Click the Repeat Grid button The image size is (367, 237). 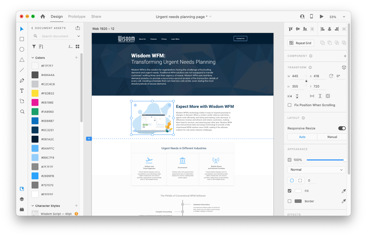(301, 43)
